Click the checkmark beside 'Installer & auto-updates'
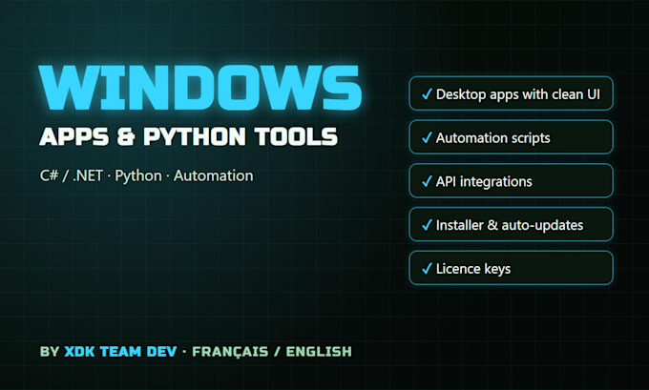Image resolution: width=649 pixels, height=390 pixels. [427, 225]
